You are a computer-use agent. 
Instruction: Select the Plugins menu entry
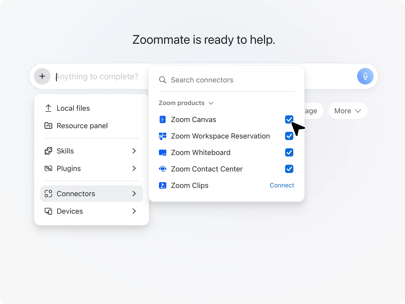pyautogui.click(x=92, y=168)
